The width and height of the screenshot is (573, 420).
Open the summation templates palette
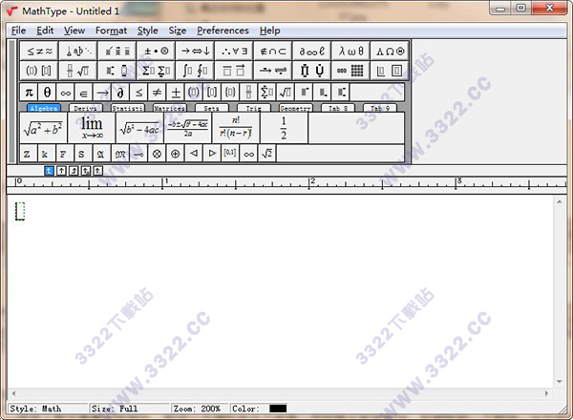[156, 71]
